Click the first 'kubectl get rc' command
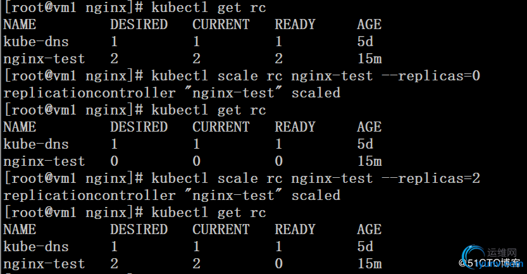This screenshot has height=274, width=527. [209, 8]
